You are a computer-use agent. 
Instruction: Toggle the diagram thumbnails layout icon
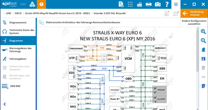[203, 59]
